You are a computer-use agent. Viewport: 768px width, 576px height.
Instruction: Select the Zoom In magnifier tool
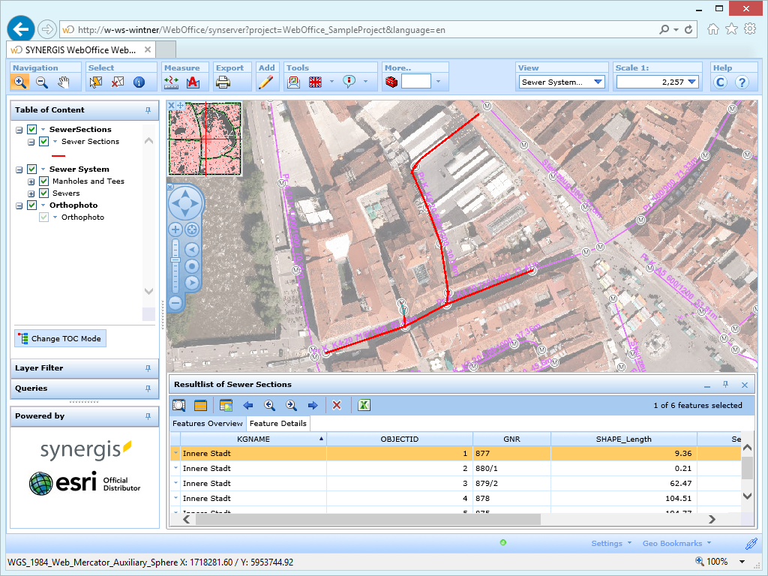[x=20, y=82]
